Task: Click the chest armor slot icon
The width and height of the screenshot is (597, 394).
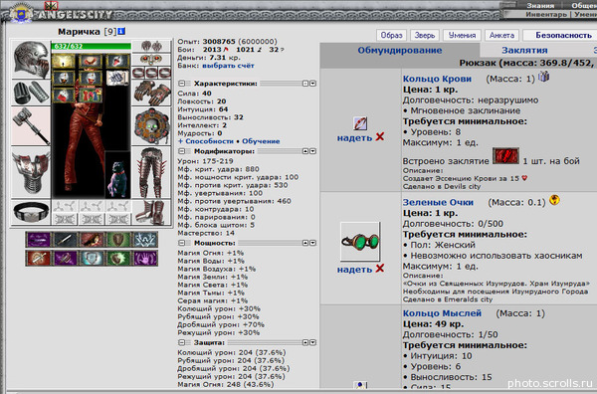Action: point(31,172)
